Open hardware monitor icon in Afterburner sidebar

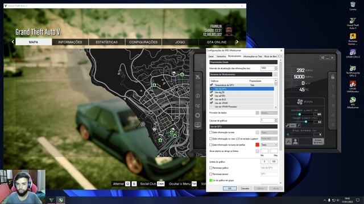(x=197, y=125)
